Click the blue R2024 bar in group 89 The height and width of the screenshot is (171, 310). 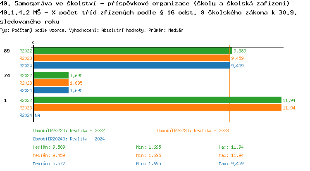[131, 65]
